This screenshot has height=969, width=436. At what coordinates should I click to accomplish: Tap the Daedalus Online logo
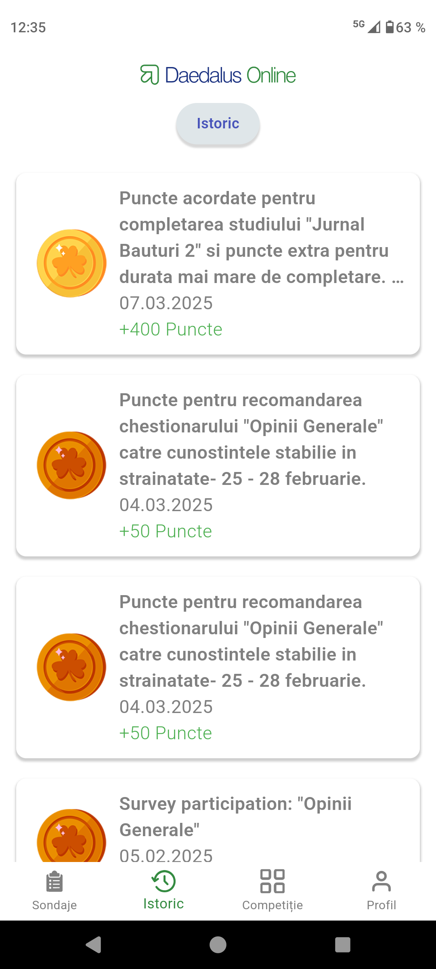click(218, 75)
